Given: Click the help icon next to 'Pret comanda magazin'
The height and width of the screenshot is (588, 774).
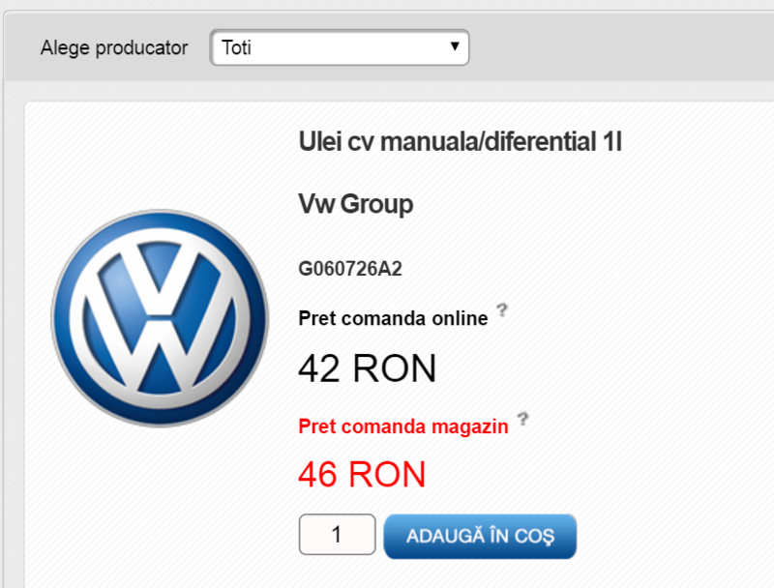Looking at the screenshot, I should coord(522,419).
